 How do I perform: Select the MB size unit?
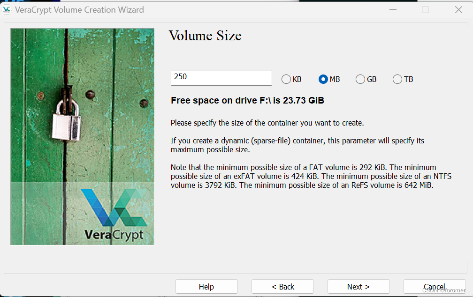click(x=329, y=79)
